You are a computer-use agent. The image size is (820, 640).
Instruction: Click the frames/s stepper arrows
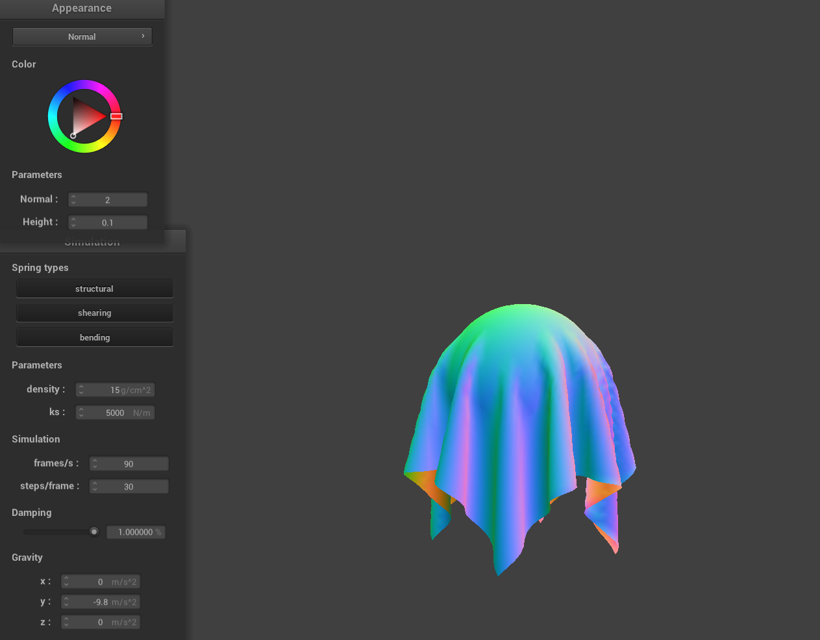(95, 464)
